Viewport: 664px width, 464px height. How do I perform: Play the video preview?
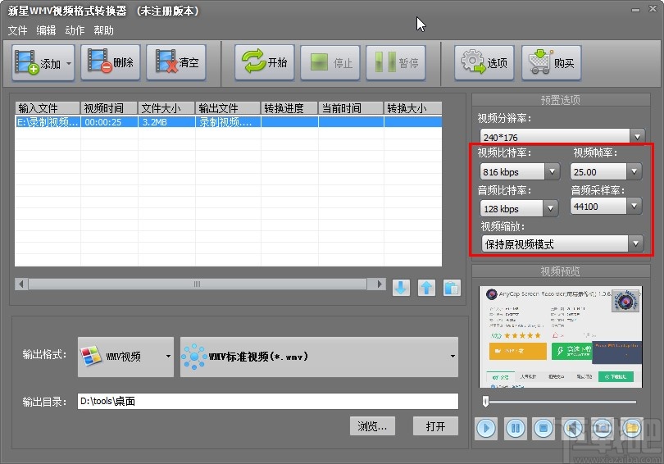(x=486, y=427)
